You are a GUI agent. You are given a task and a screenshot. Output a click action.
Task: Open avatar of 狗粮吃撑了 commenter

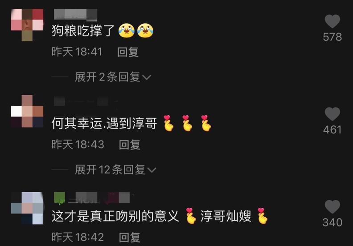[x=27, y=25]
